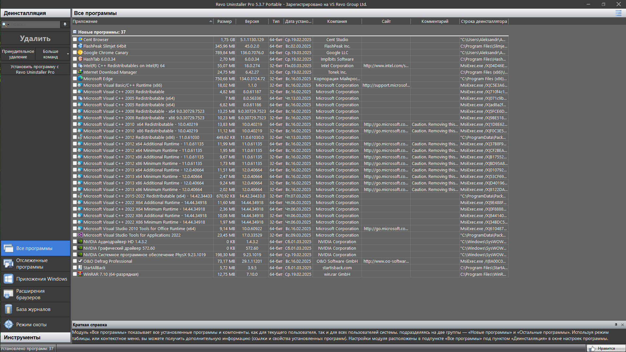The height and width of the screenshot is (352, 626).
Task: Click the Browser Extensions icon
Action: click(8, 294)
